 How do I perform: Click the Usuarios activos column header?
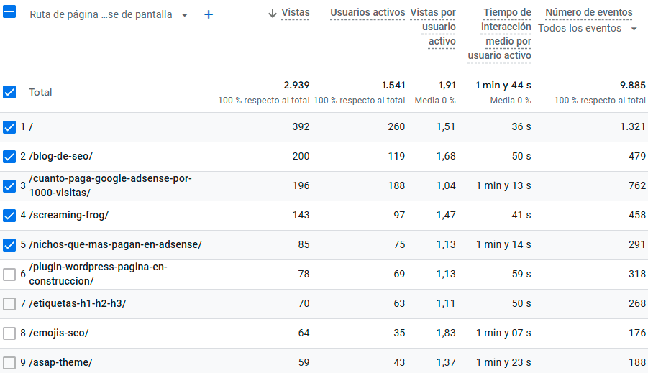(x=368, y=13)
